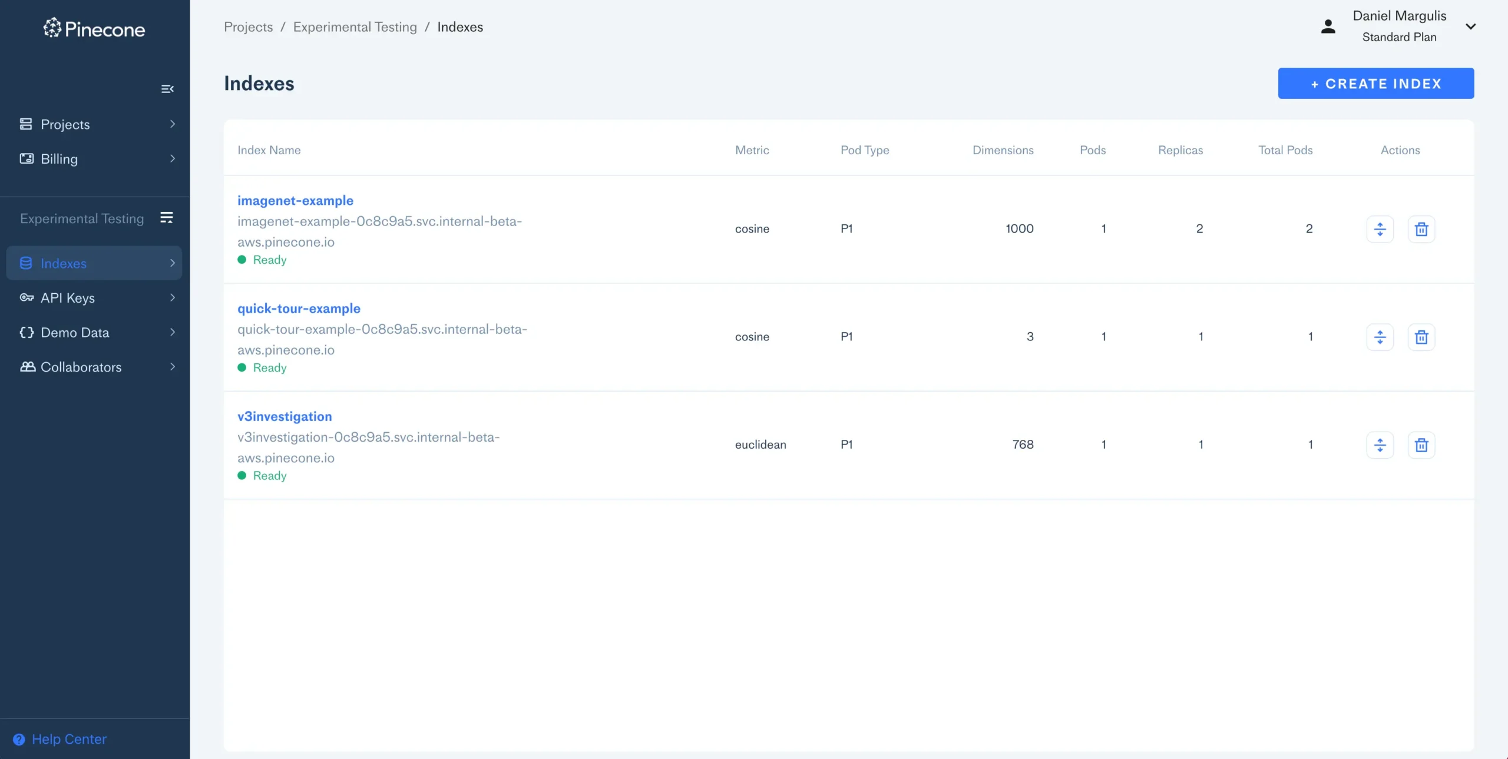This screenshot has width=1508, height=759.
Task: Open project switcher icon beside Experimental Testing
Action: click(x=167, y=218)
